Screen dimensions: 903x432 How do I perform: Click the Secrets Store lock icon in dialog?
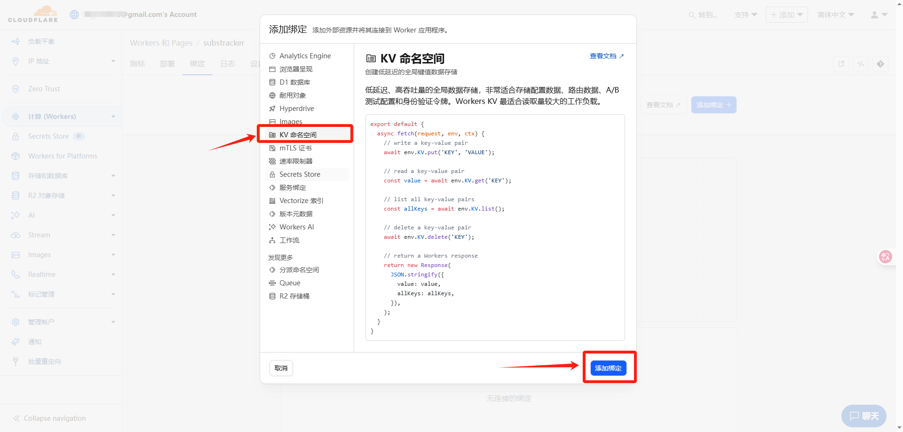pyautogui.click(x=272, y=174)
